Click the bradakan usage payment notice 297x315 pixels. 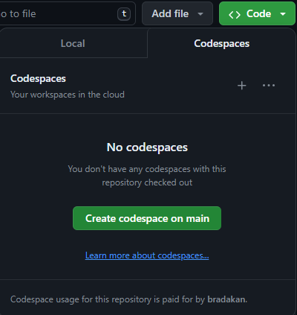pyautogui.click(x=128, y=299)
